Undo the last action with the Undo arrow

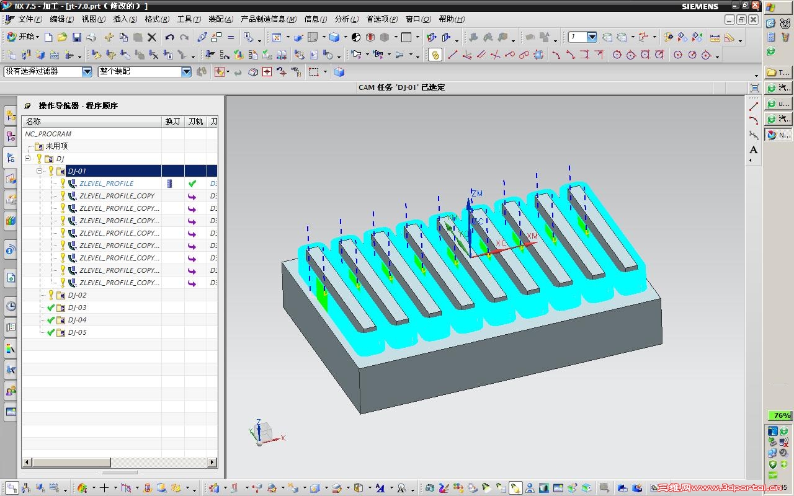click(x=169, y=37)
